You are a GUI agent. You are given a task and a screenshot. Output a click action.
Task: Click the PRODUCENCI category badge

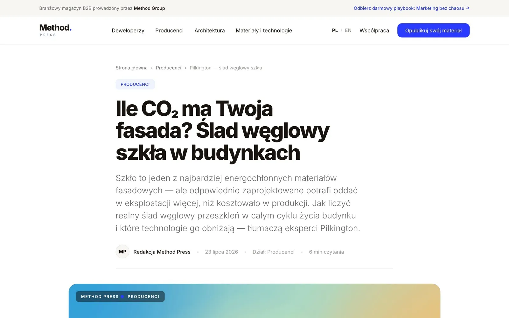[x=135, y=84]
